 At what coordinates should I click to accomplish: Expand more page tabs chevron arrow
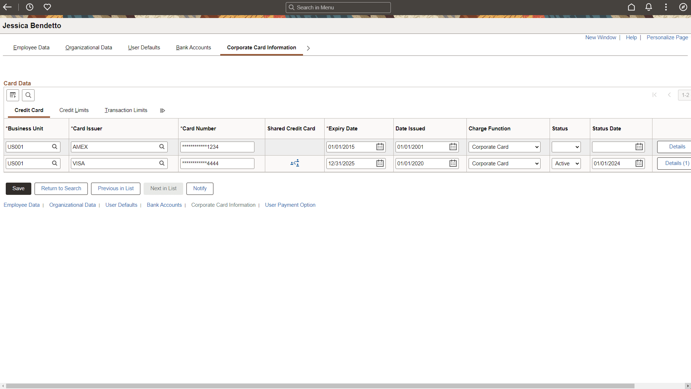click(308, 48)
